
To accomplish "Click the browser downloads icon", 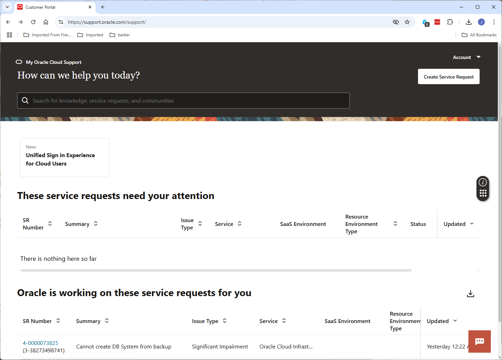I will click(x=468, y=22).
